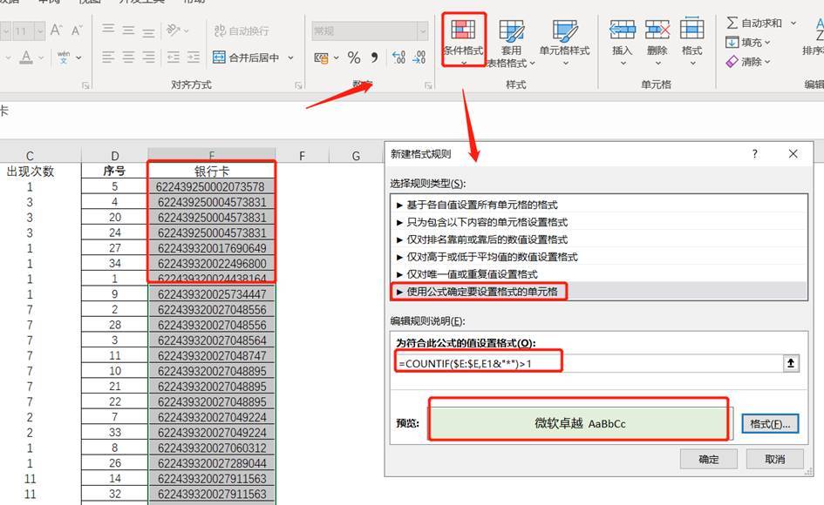The height and width of the screenshot is (505, 824).
Task: Click the 出现次数 header cell
Action: 30,171
